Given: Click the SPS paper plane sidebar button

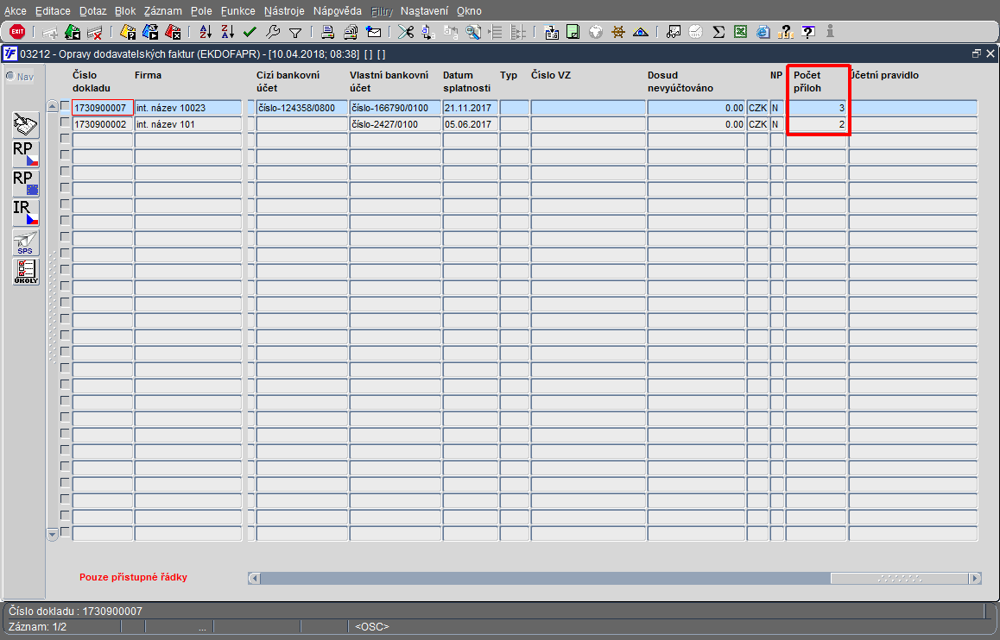Looking at the screenshot, I should 26,242.
